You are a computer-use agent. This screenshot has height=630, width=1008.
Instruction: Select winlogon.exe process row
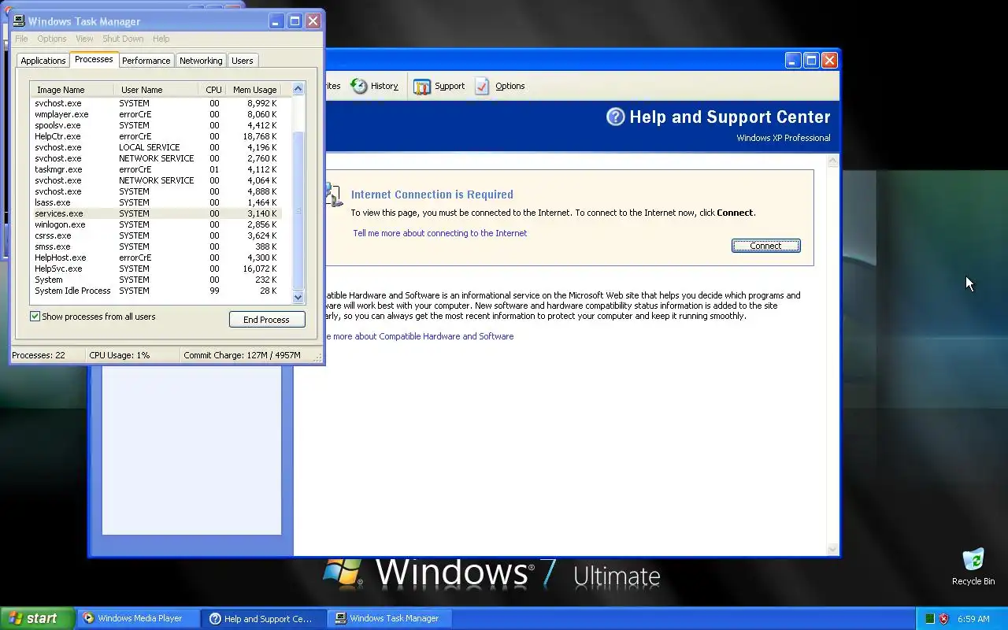[156, 224]
